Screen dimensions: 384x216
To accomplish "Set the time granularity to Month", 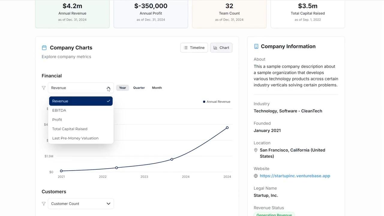I will (157, 88).
